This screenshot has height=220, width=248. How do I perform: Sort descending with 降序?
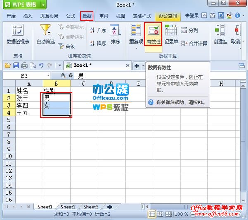[x=98, y=43]
